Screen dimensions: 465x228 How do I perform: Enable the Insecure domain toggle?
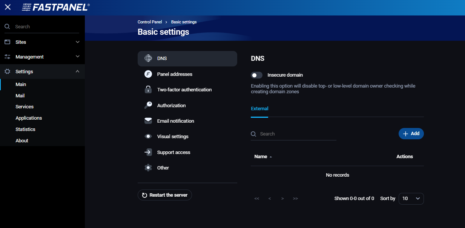[x=257, y=75]
